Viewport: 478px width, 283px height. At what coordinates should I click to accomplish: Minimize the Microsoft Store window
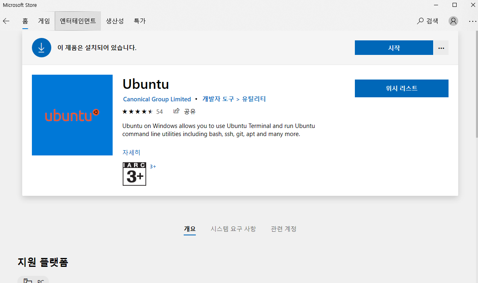tap(436, 5)
